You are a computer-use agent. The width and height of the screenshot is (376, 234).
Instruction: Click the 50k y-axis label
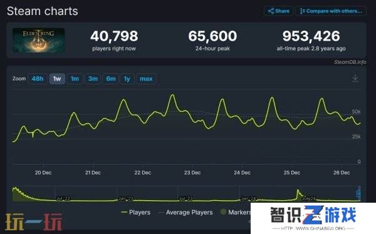[357, 111]
